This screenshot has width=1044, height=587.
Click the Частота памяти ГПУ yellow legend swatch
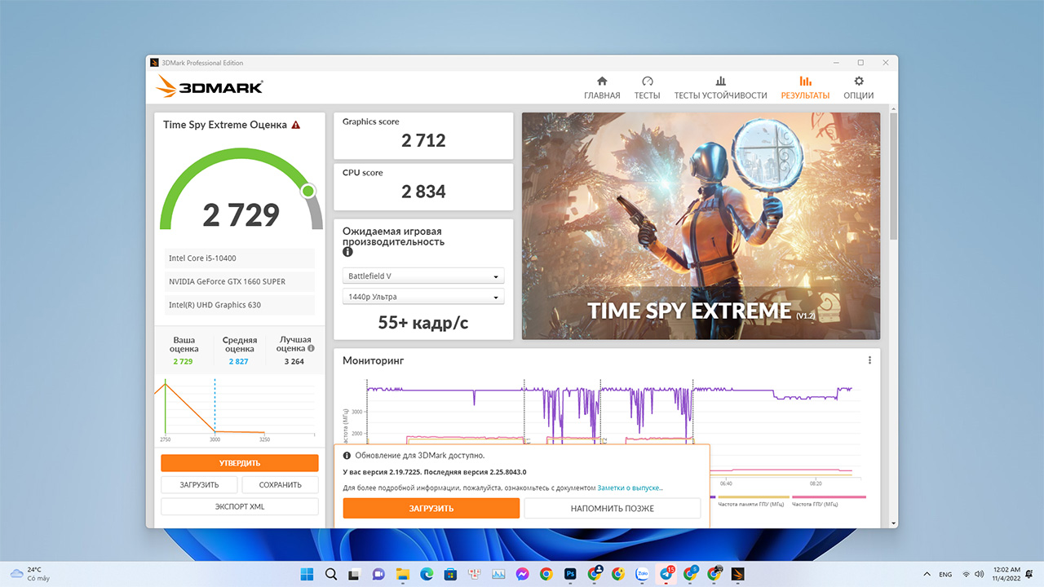(x=753, y=497)
